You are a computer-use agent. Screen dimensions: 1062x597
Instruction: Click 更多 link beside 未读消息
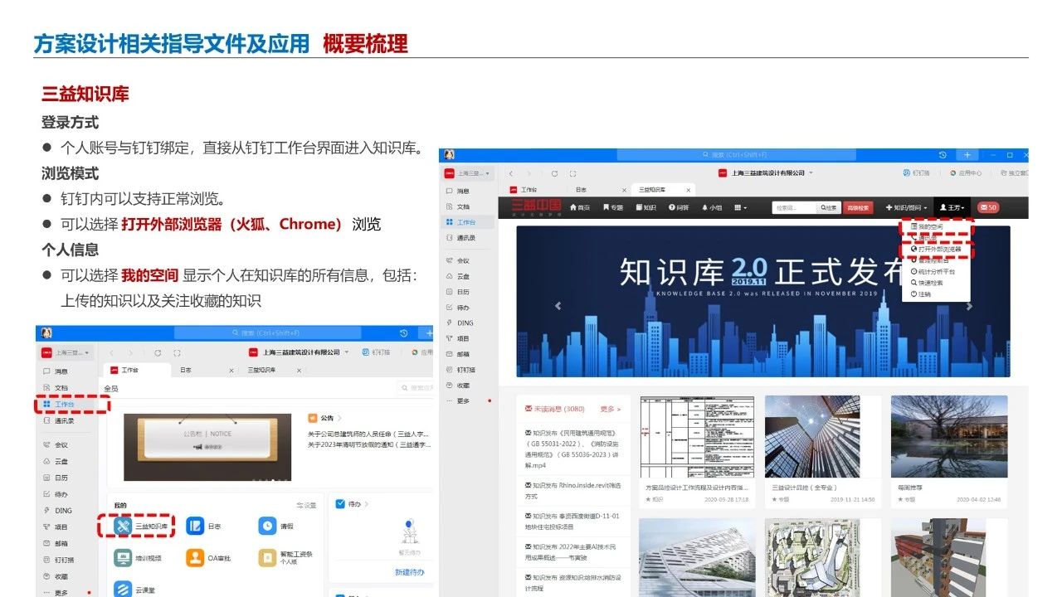tap(610, 409)
